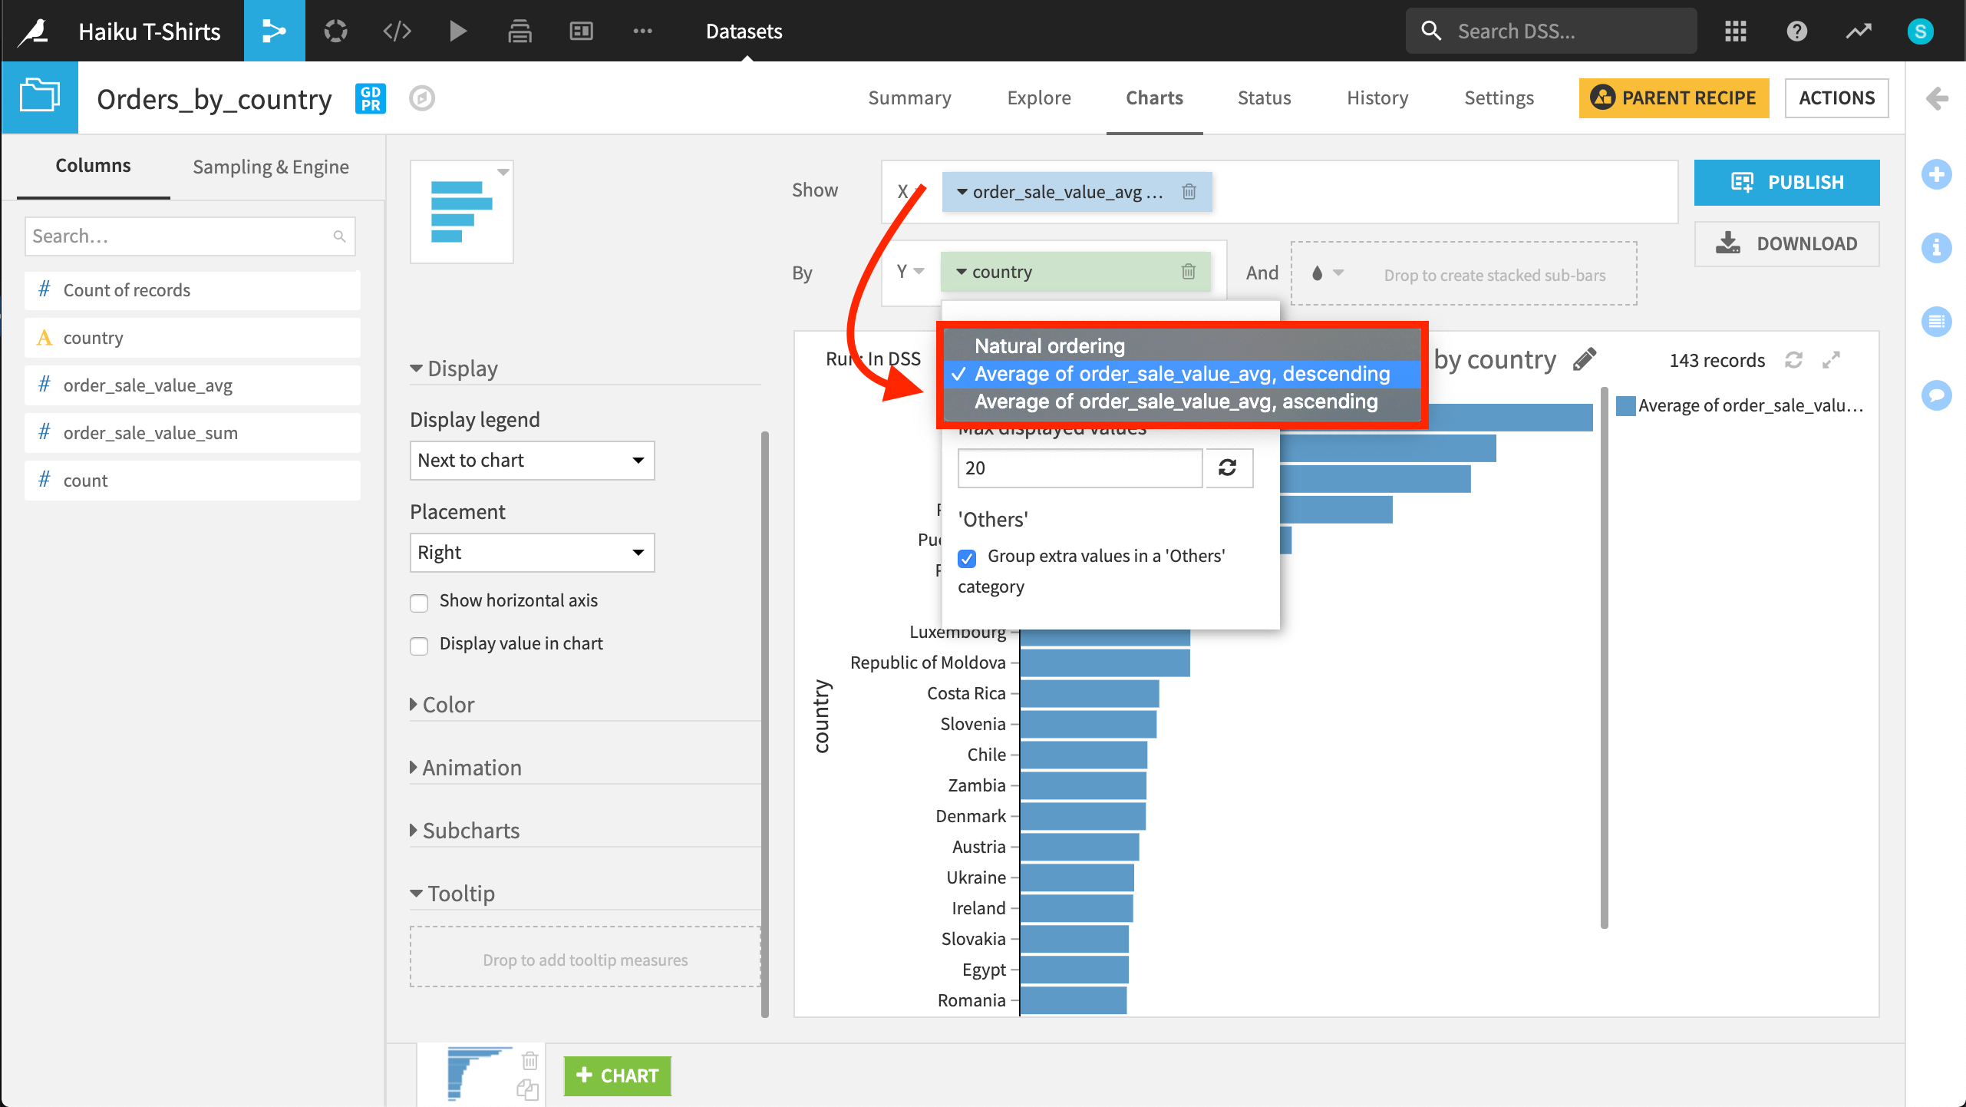
Task: Open the code notebooks icon
Action: pyautogui.click(x=397, y=31)
